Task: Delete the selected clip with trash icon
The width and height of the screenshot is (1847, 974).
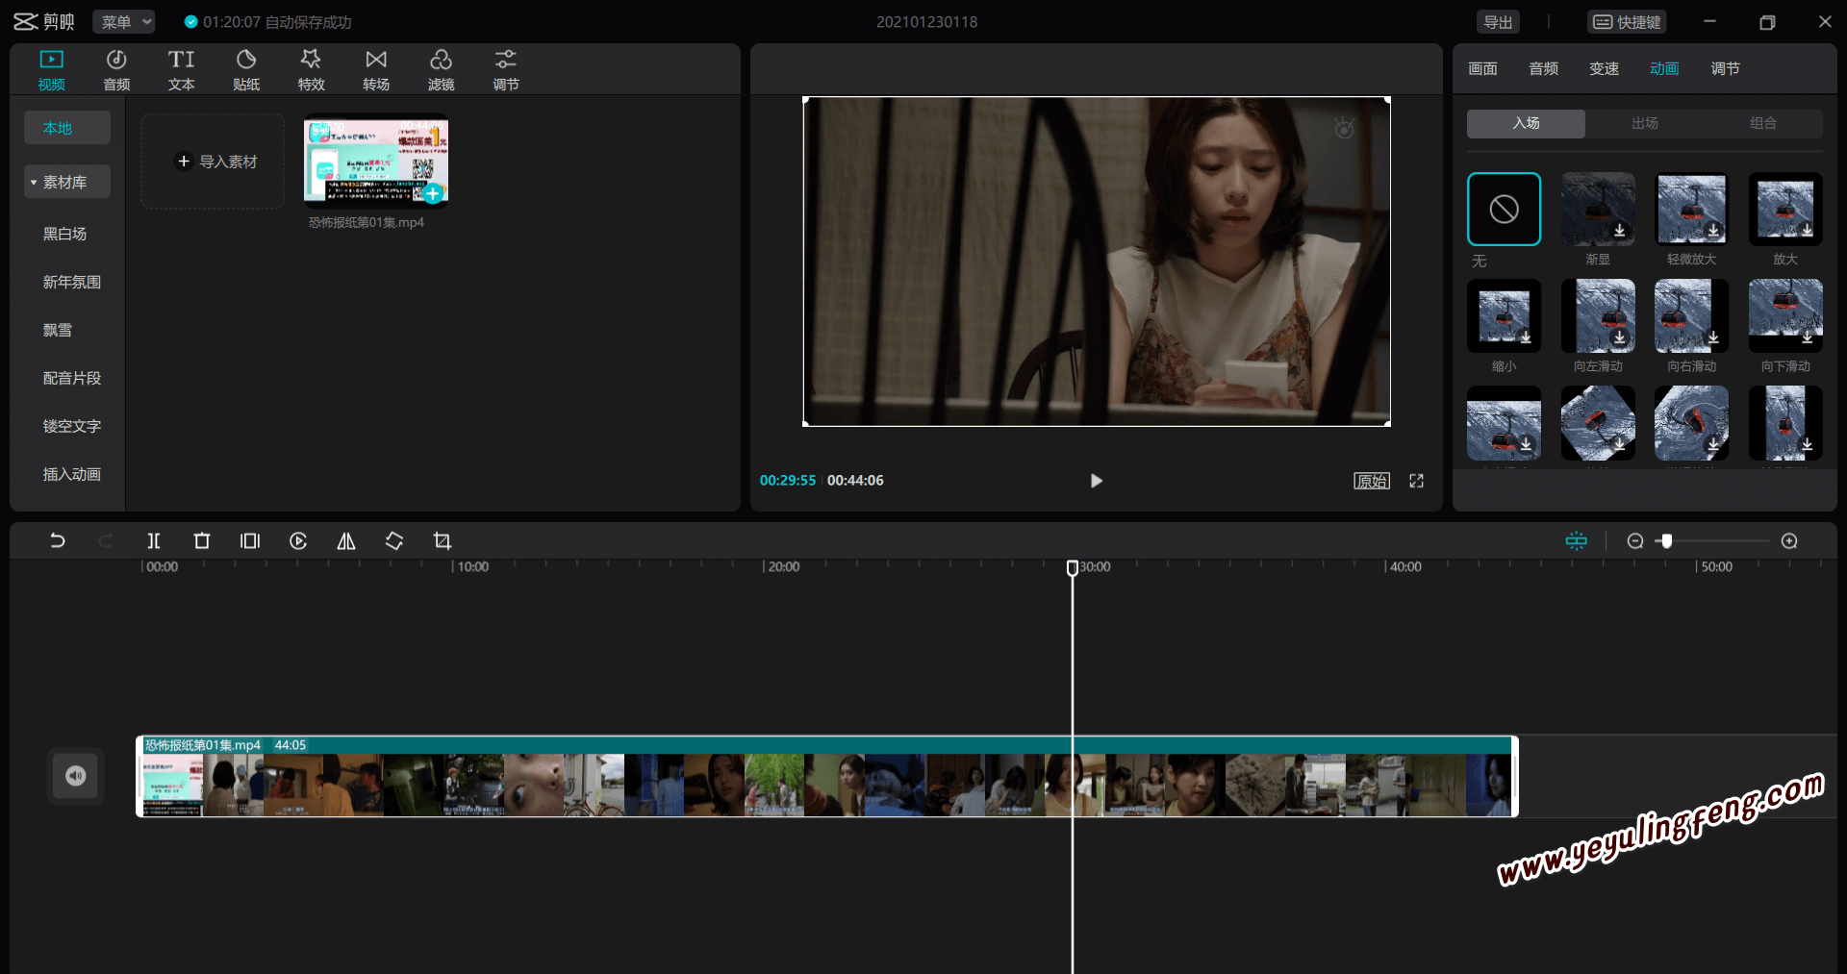Action: [202, 541]
